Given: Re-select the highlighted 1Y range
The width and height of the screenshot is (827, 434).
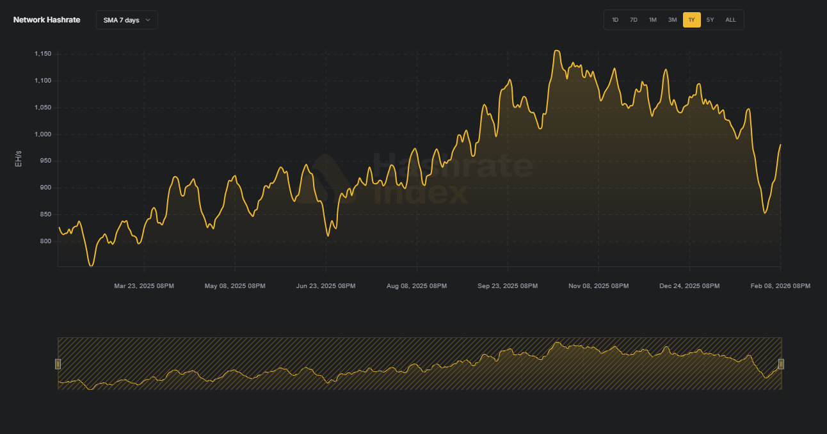Looking at the screenshot, I should (x=691, y=20).
